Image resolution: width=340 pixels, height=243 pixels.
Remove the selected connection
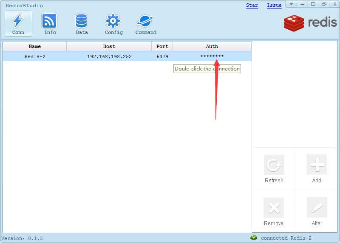coord(274,212)
